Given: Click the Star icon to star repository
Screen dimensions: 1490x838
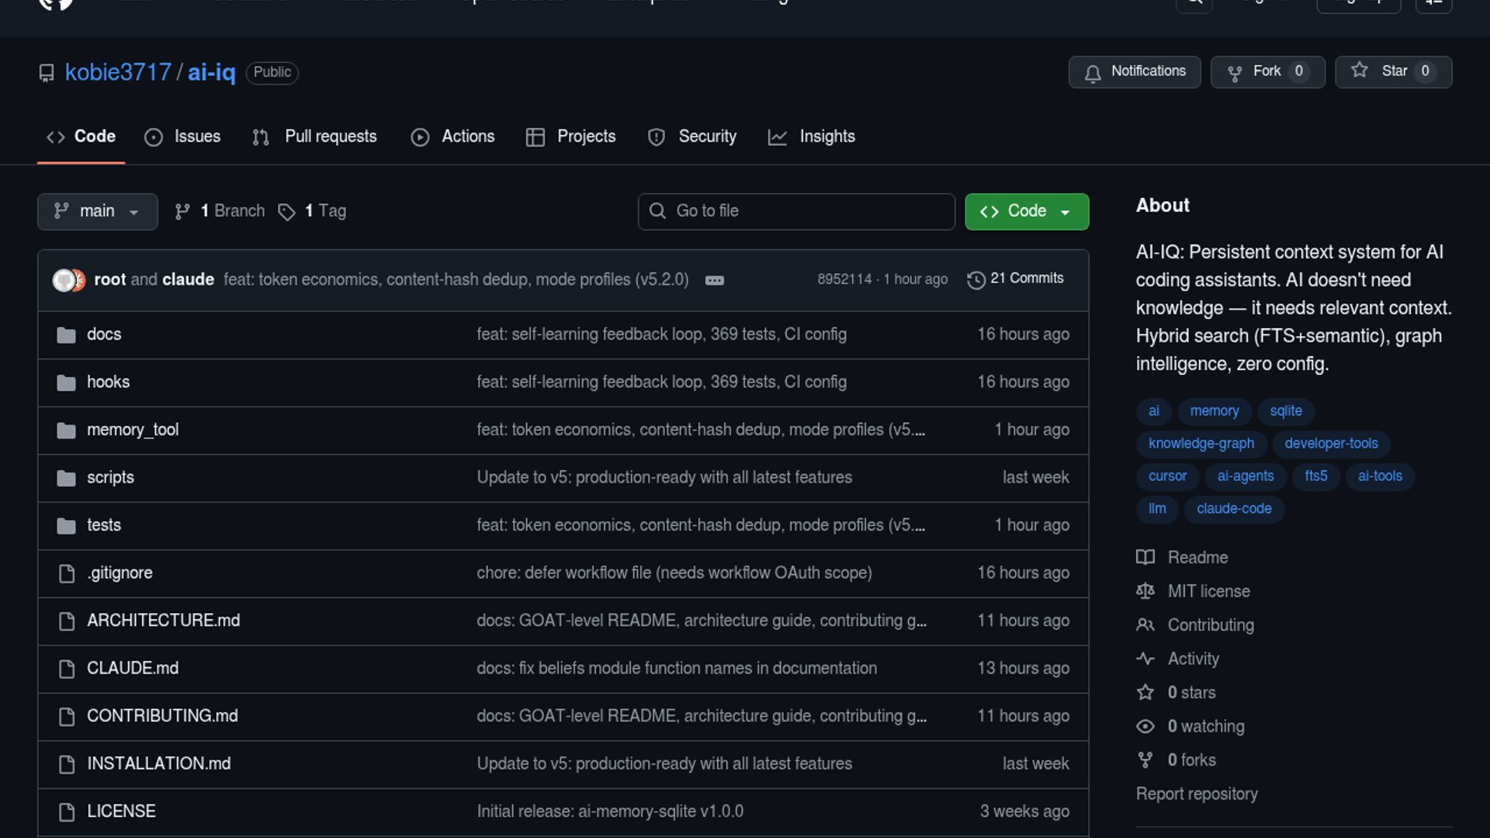Looking at the screenshot, I should coord(1360,71).
